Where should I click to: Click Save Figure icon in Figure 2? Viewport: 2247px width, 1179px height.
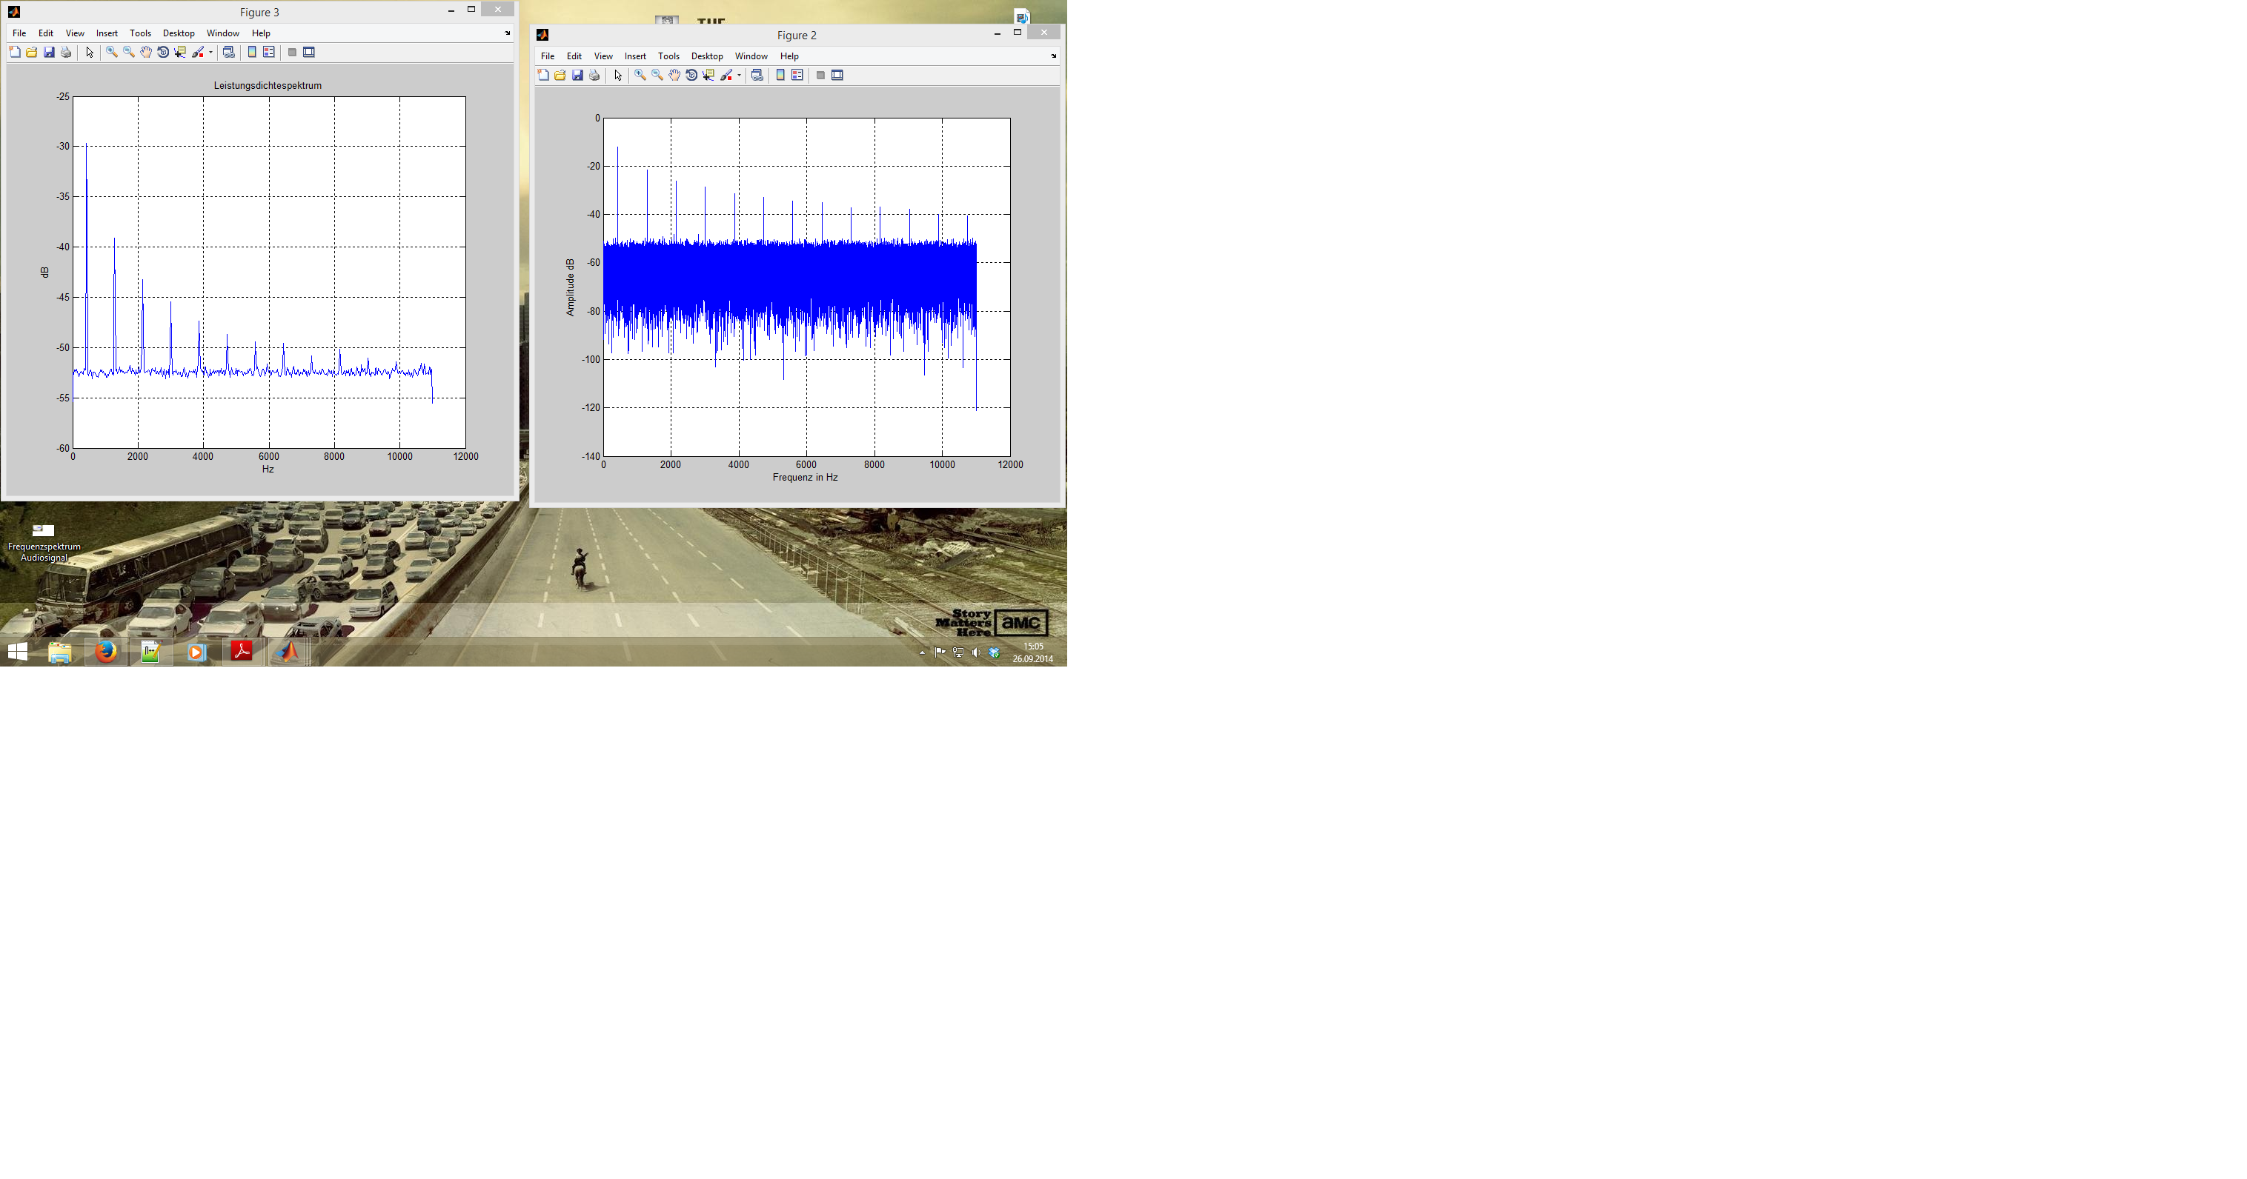tap(577, 75)
